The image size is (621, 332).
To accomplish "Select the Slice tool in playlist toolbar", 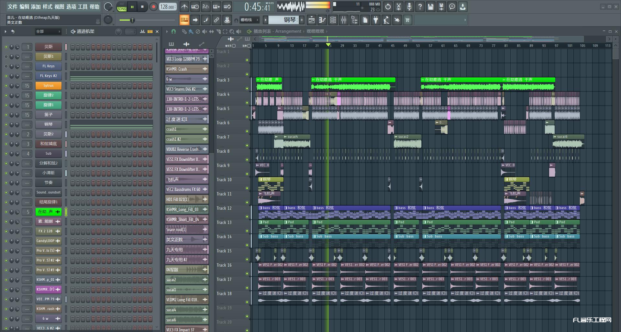I will [218, 31].
